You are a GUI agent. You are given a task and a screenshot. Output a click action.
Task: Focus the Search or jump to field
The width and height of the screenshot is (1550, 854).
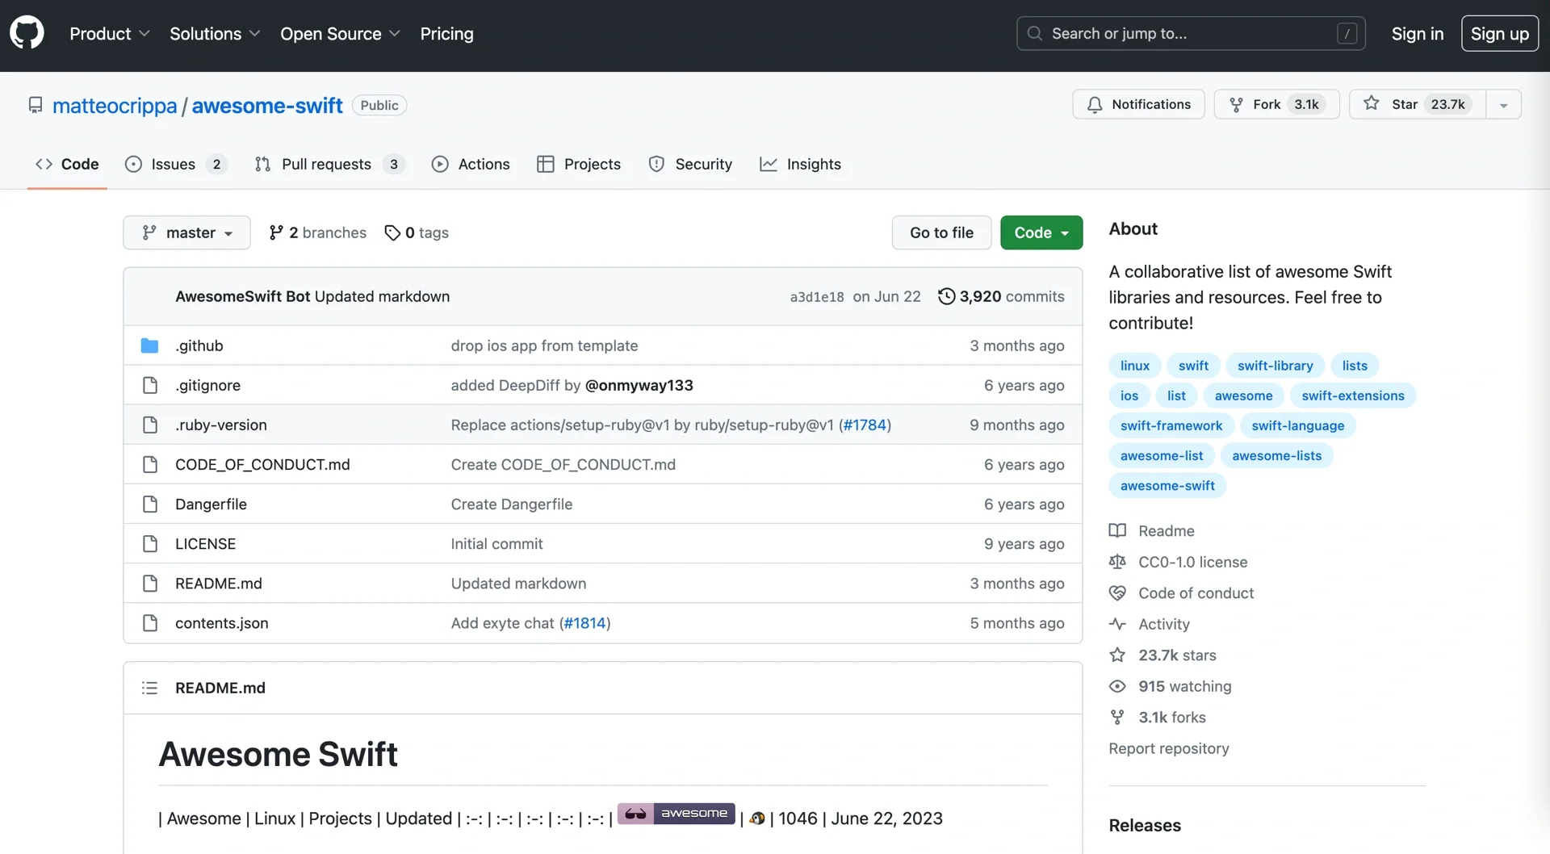pyautogui.click(x=1191, y=33)
